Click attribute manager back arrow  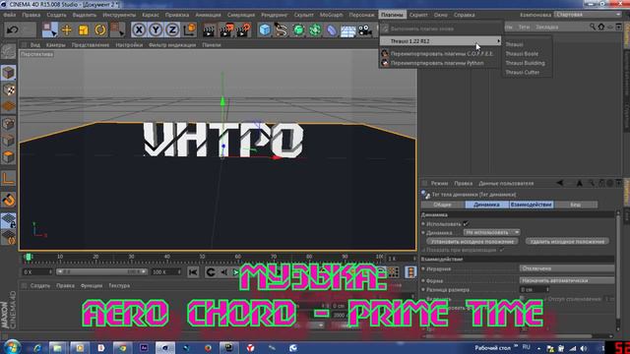(x=560, y=183)
